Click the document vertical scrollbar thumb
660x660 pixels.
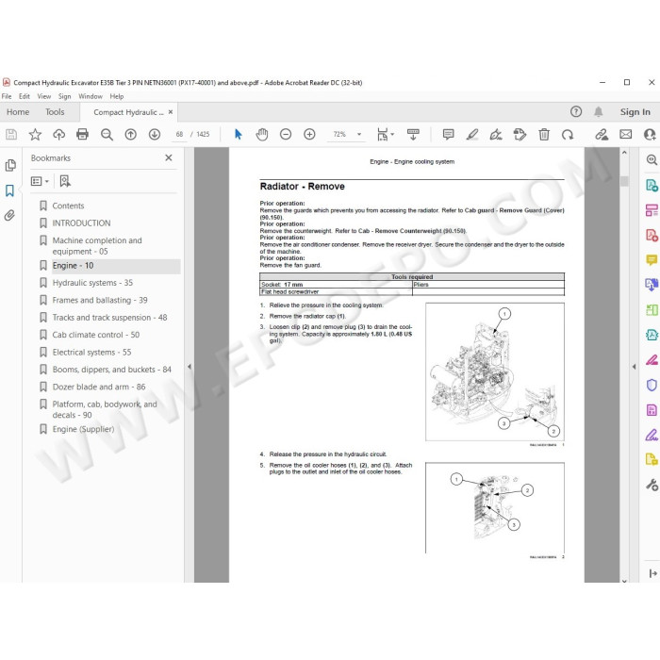[624, 181]
